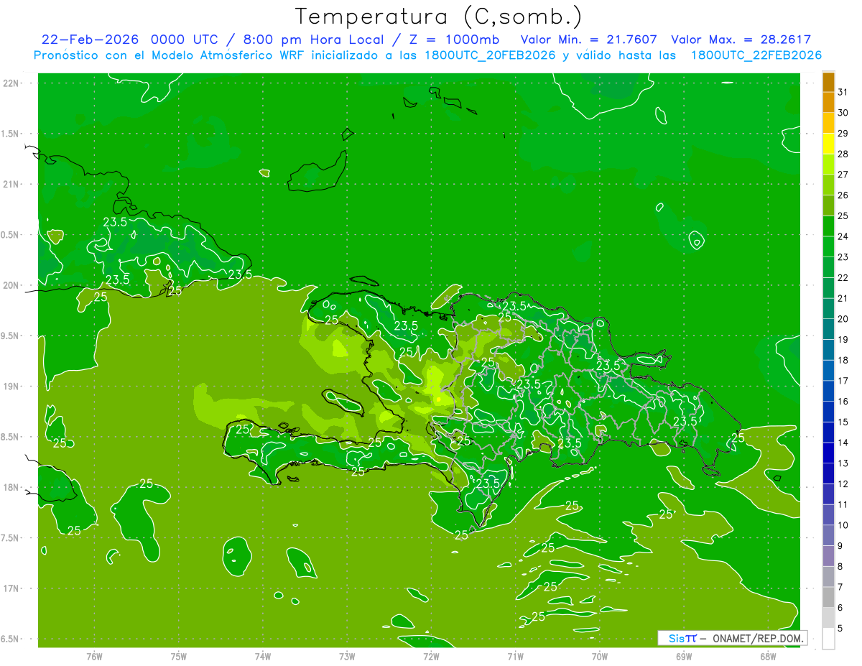Click the "18N" latitude axis label
862x666 pixels.
click(10, 488)
